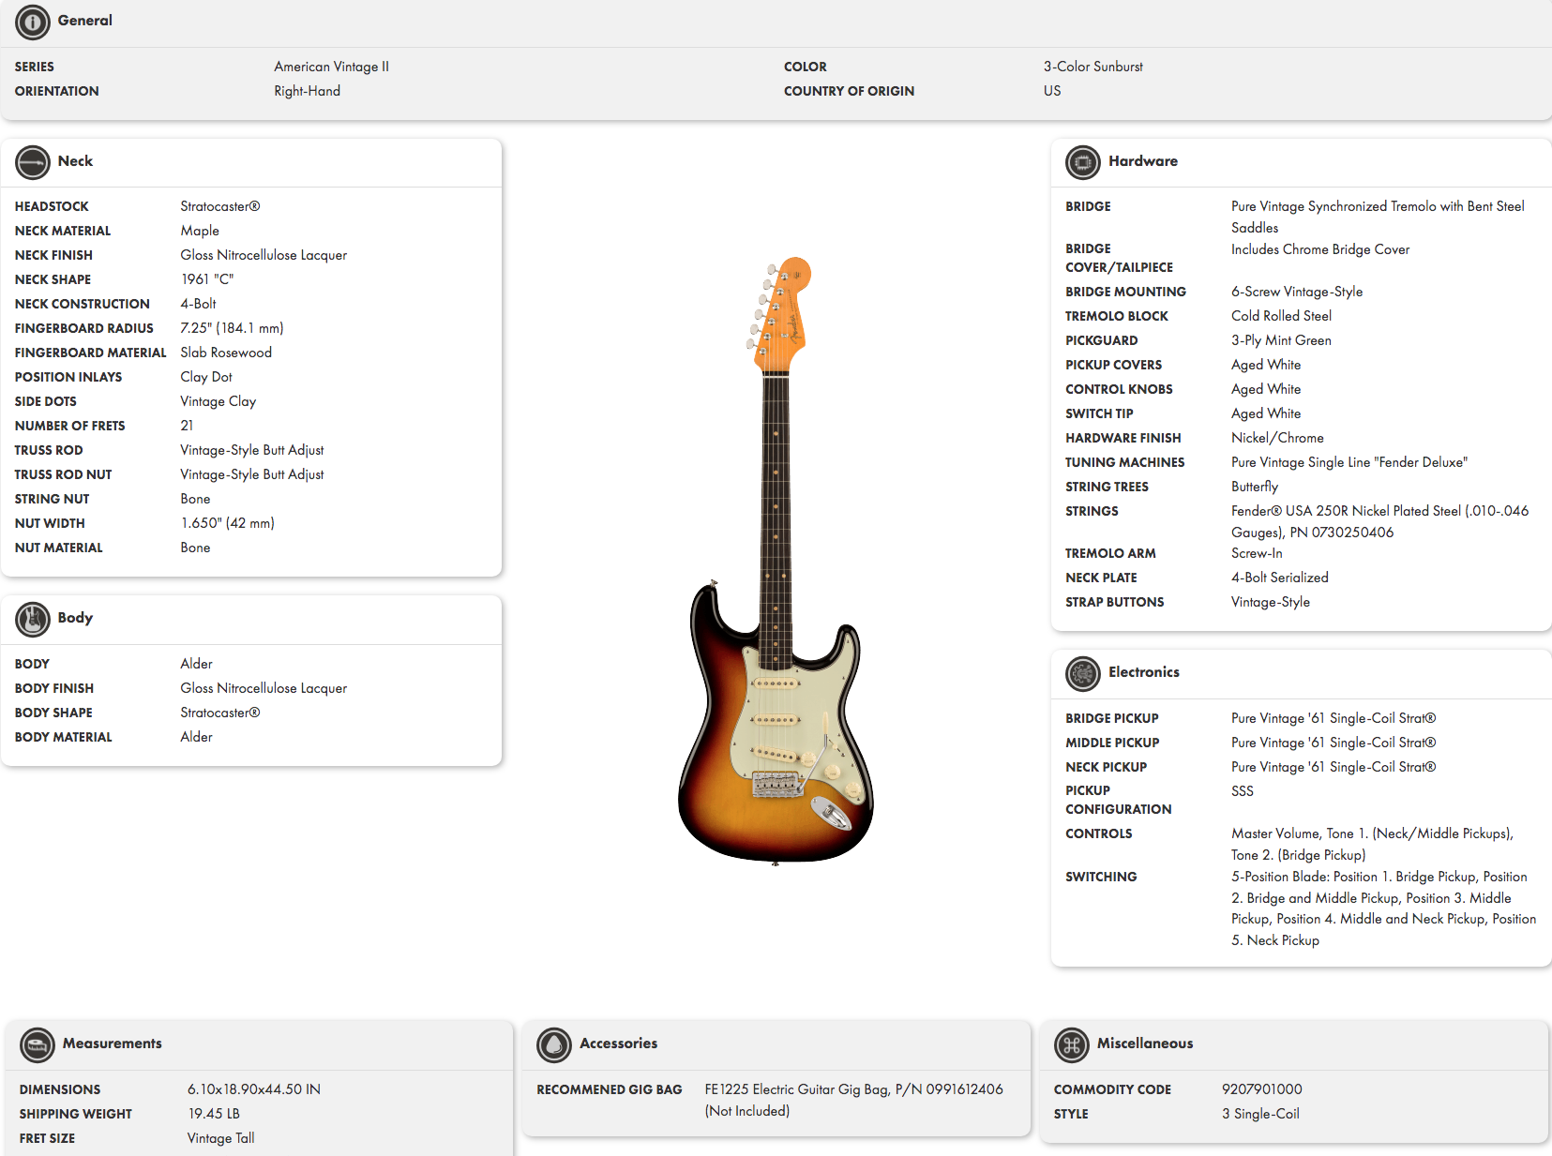The height and width of the screenshot is (1156, 1552).
Task: Click the Measurements section icon
Action: [x=38, y=1044]
